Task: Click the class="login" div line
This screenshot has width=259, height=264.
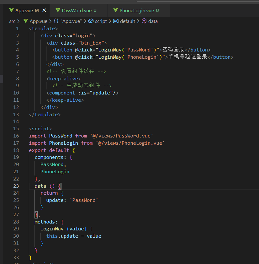Action: click(x=68, y=36)
